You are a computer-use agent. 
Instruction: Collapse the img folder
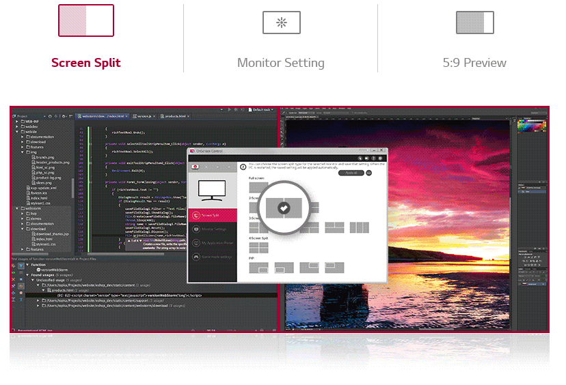[x=22, y=152]
